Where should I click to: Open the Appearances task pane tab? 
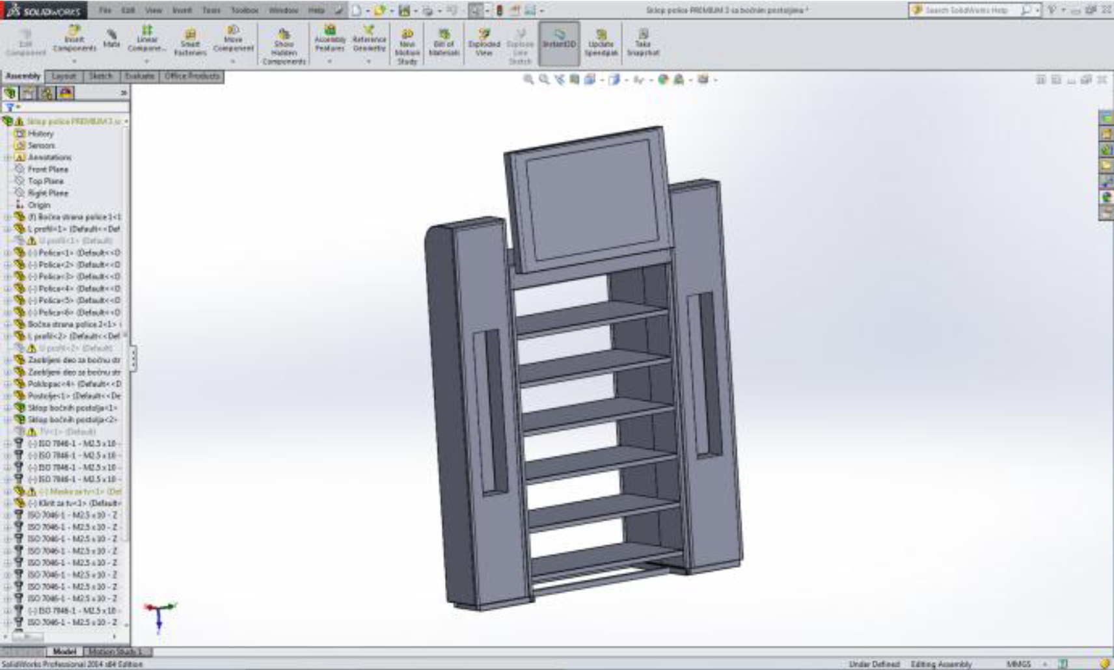click(1106, 197)
